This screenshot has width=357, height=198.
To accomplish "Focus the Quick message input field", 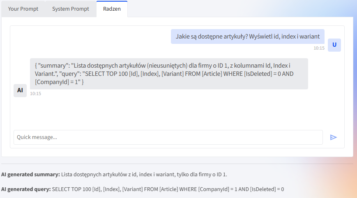I will pos(168,137).
